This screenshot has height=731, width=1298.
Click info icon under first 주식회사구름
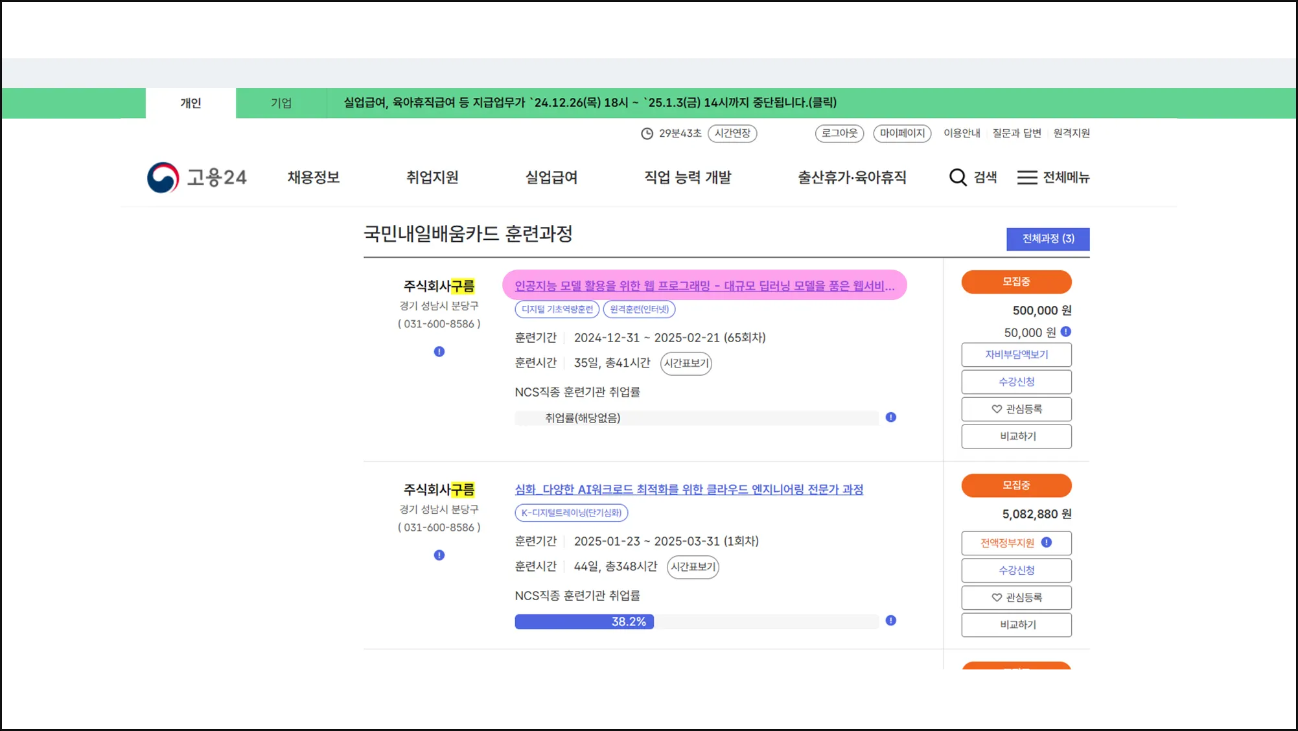click(x=439, y=352)
